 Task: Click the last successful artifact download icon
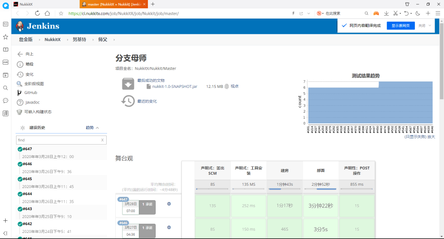click(128, 84)
